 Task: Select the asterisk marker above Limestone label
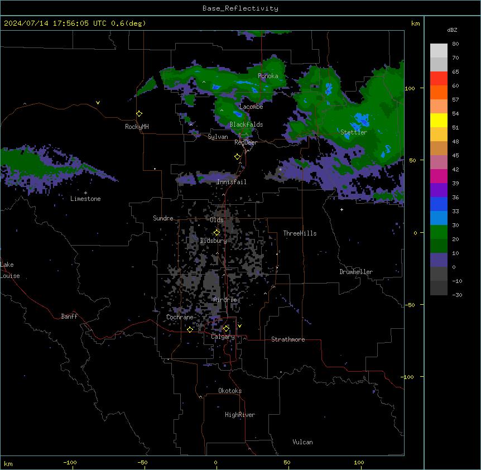tap(85, 193)
